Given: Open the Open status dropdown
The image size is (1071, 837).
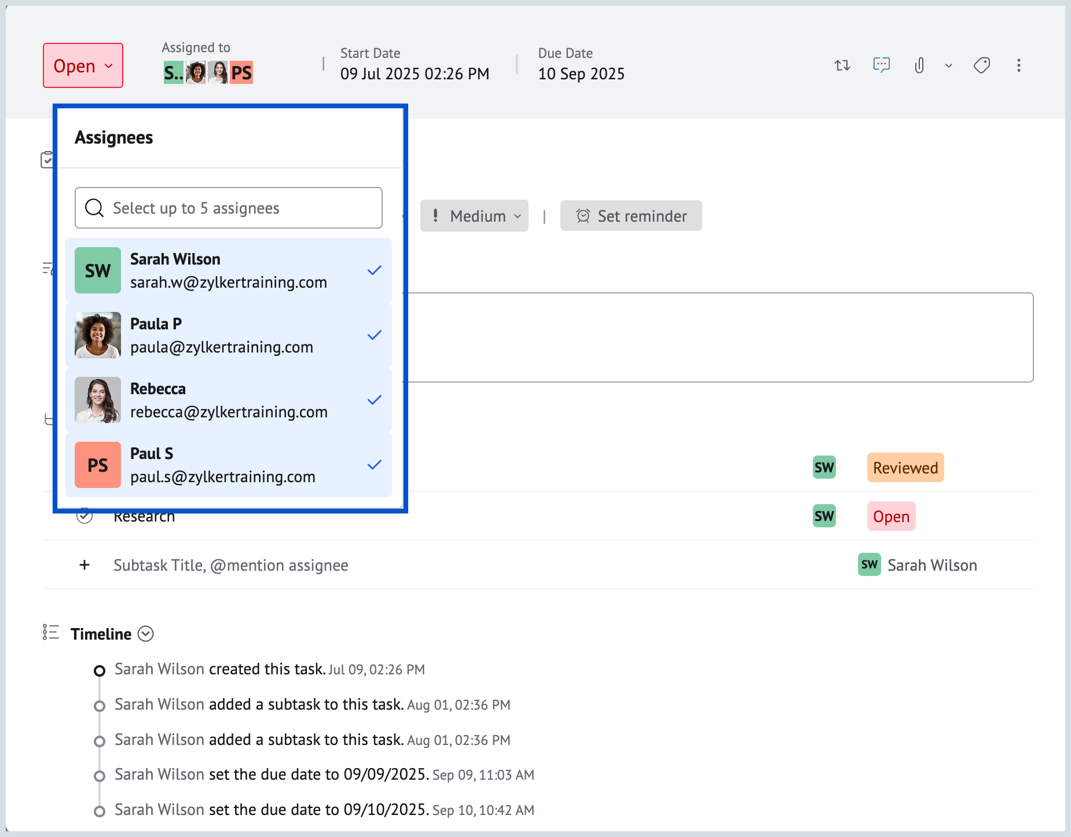Looking at the screenshot, I should tap(83, 65).
